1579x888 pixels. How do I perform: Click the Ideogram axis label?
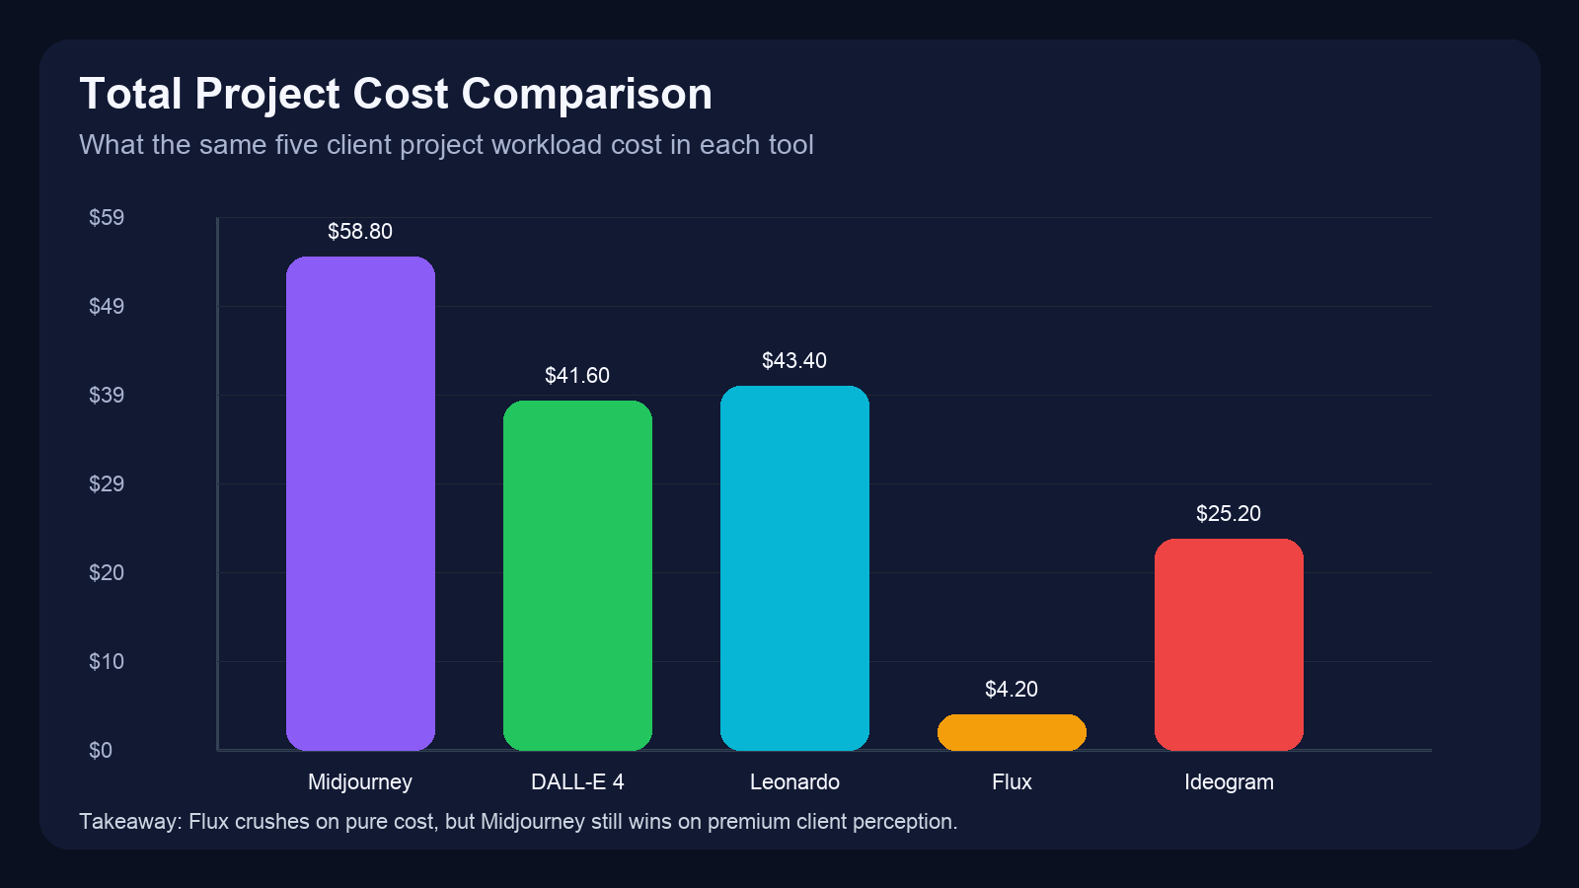(1230, 781)
